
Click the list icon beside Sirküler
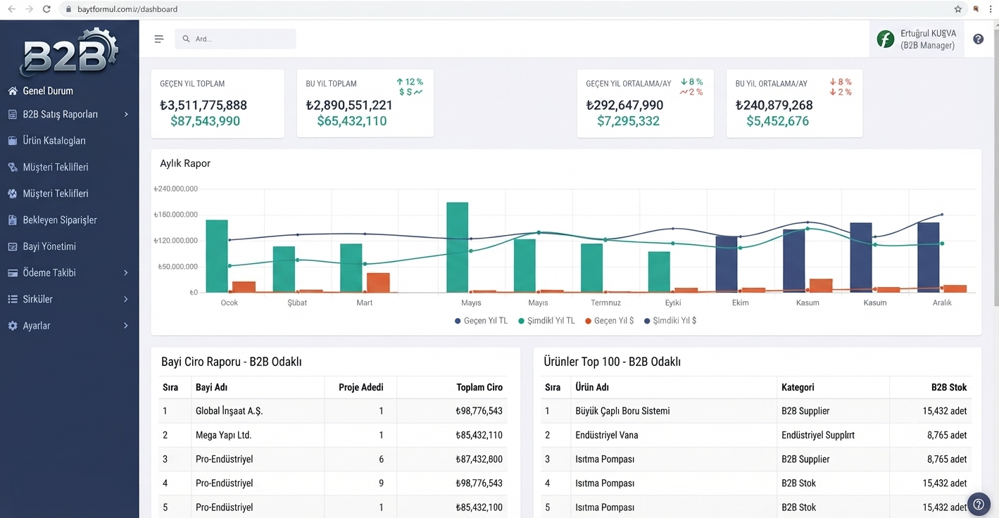(13, 299)
